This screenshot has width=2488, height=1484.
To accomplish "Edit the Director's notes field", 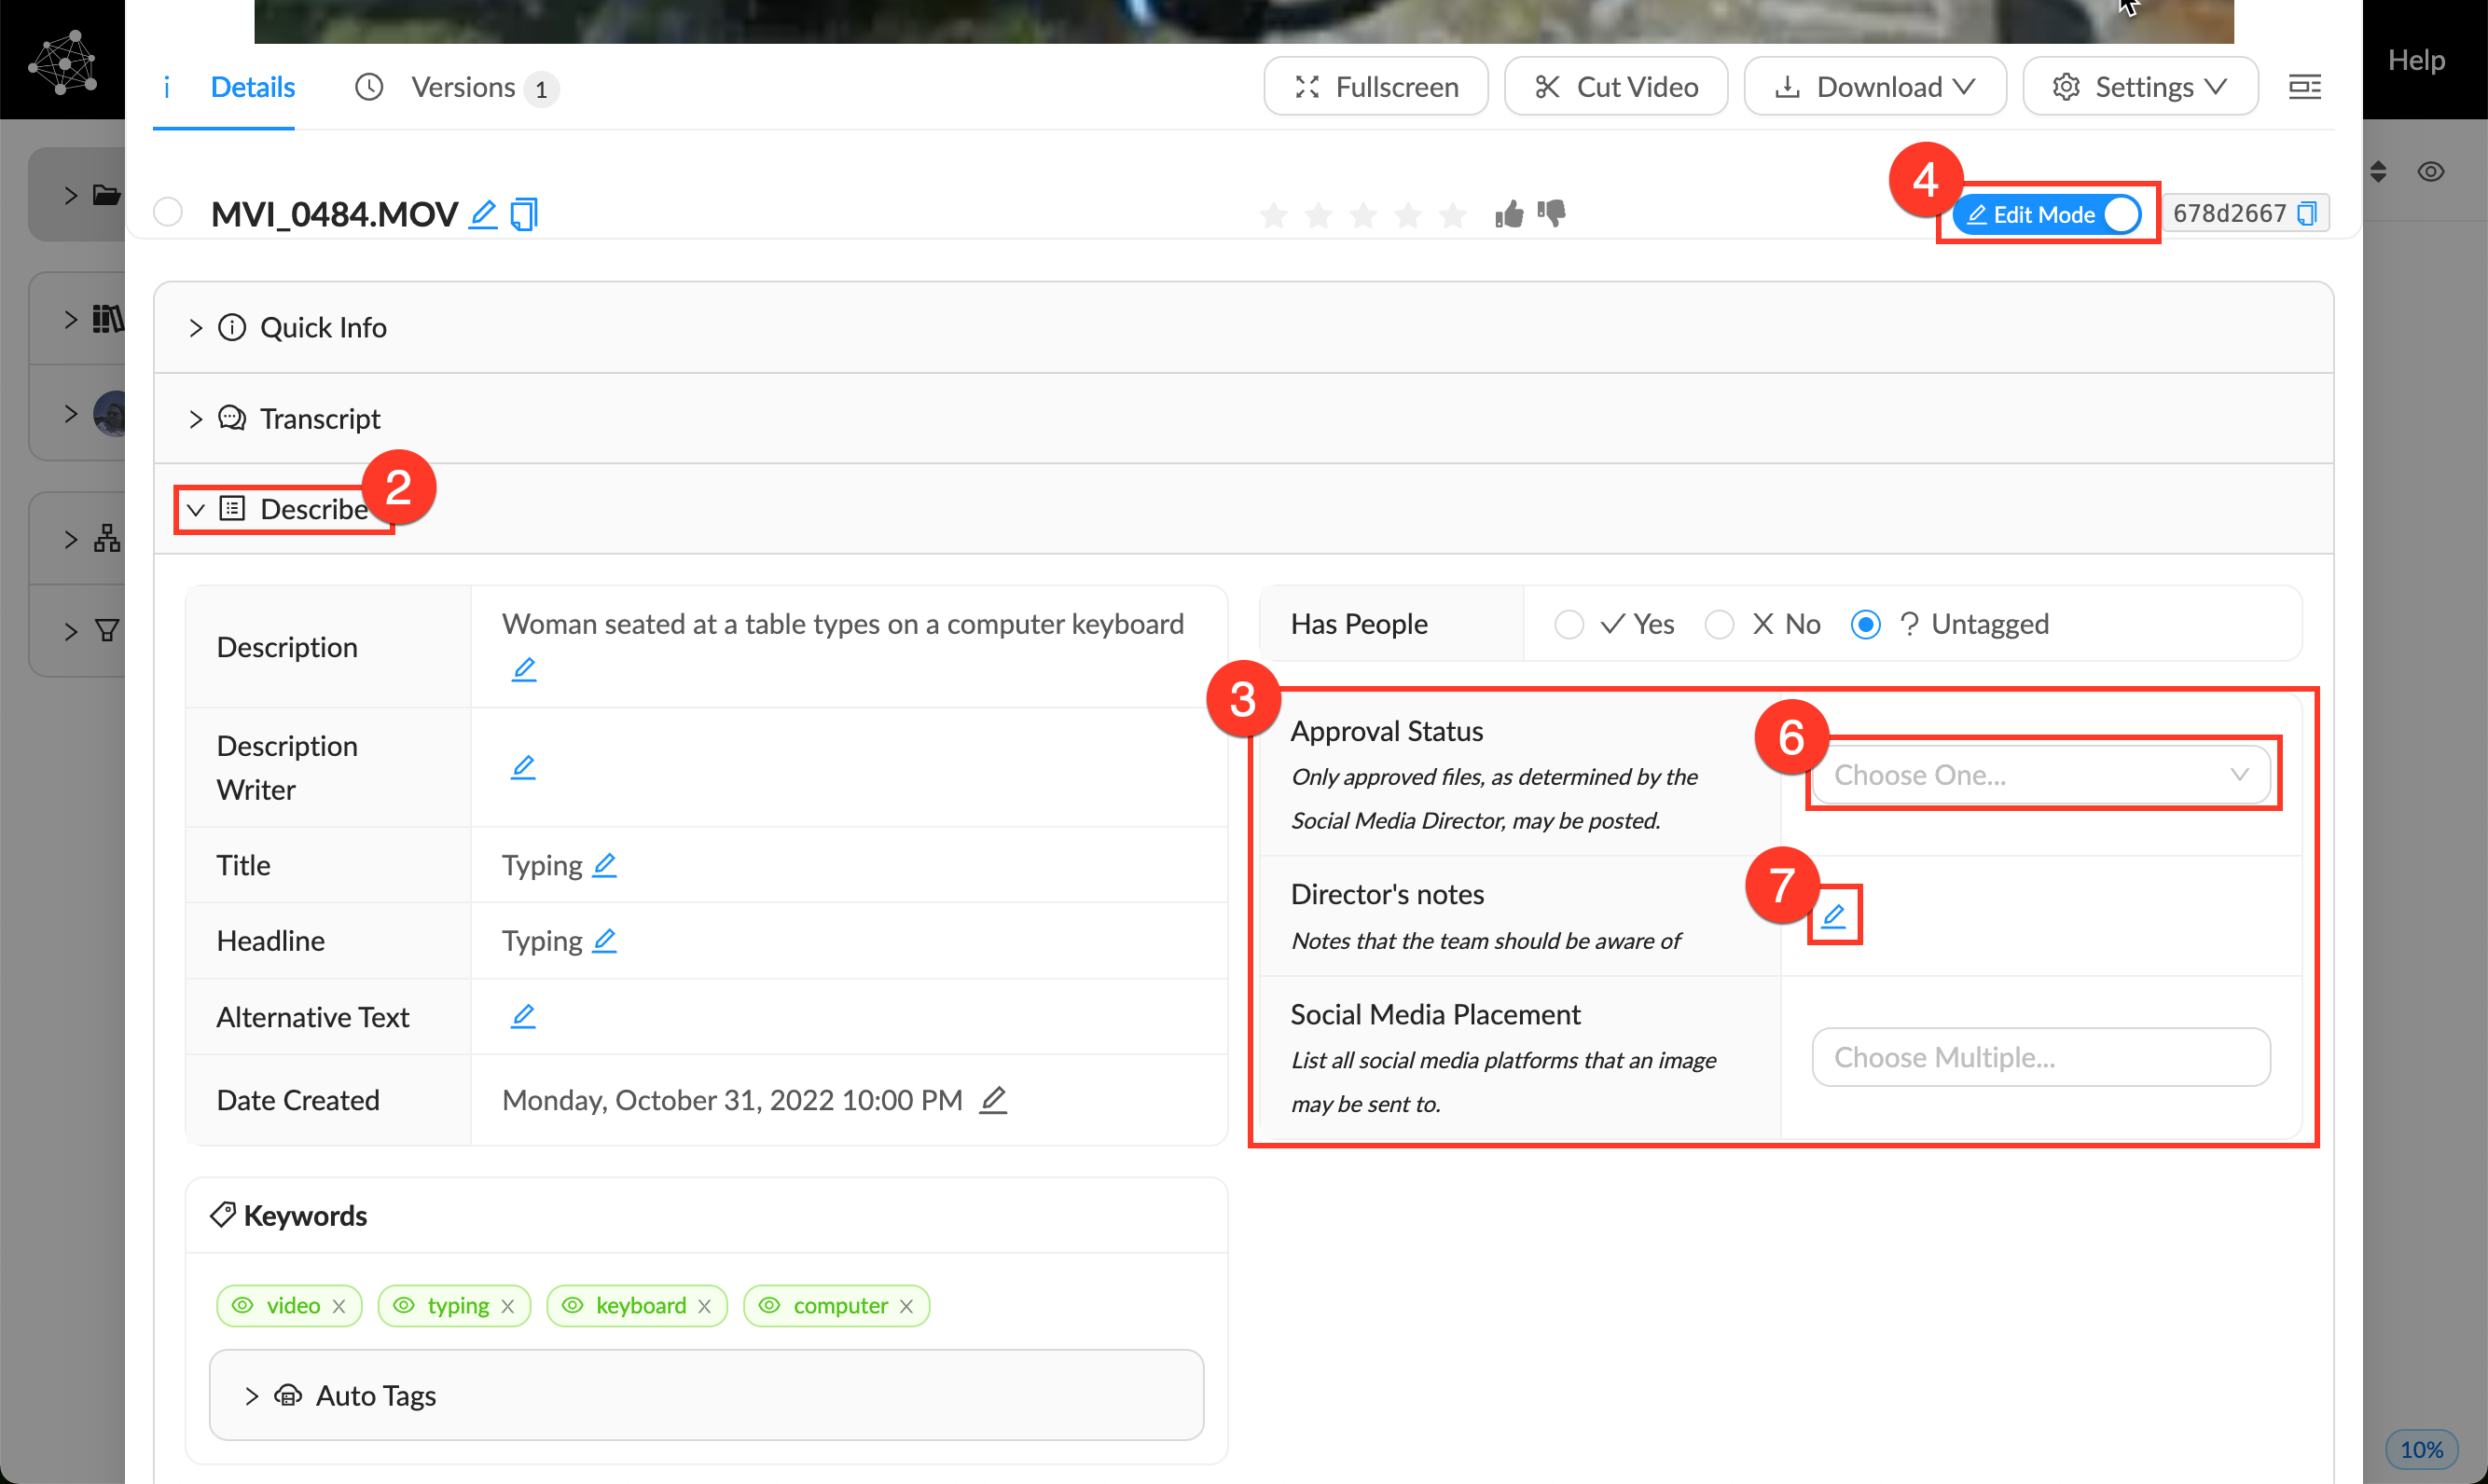I will (x=1832, y=915).
